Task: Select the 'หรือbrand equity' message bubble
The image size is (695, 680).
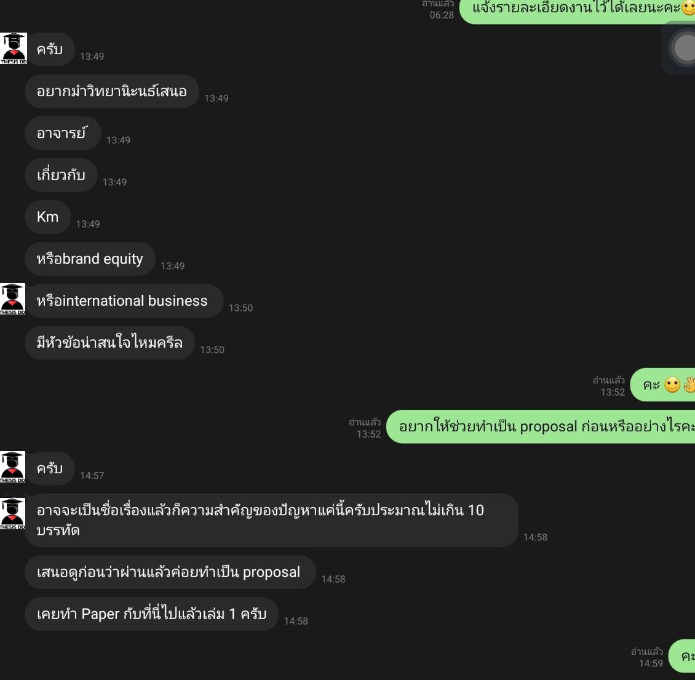Action: tap(90, 259)
